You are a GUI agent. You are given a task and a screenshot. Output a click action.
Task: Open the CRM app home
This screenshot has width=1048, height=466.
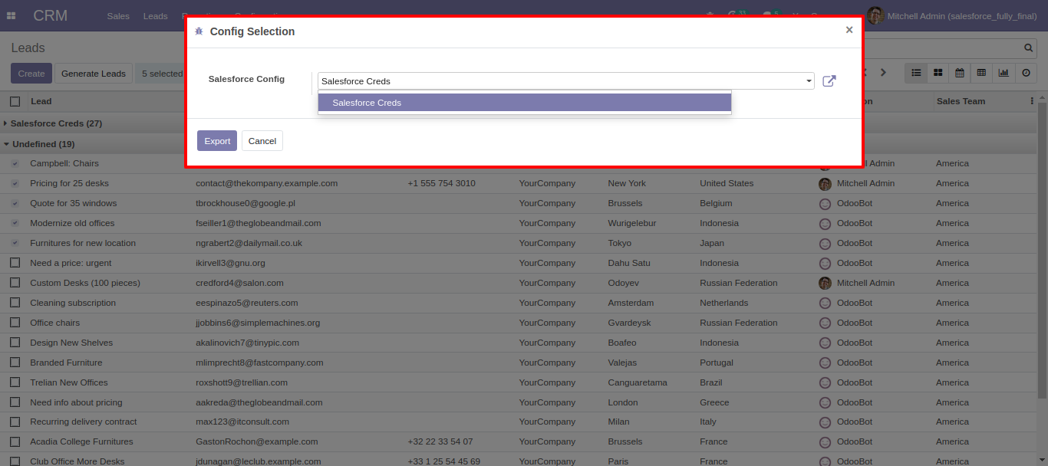click(x=51, y=15)
